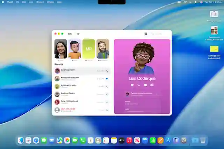
Task: Open the green MP favorite card
Action: click(89, 49)
